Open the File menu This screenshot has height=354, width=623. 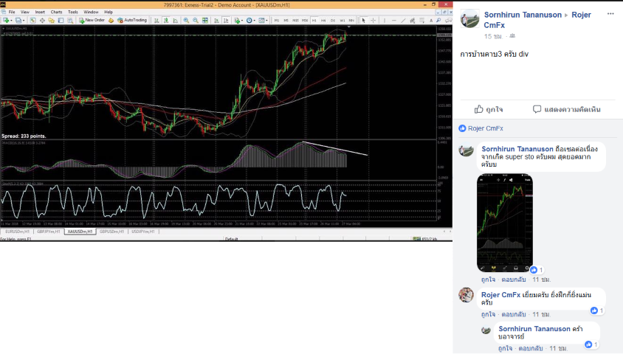pos(12,12)
